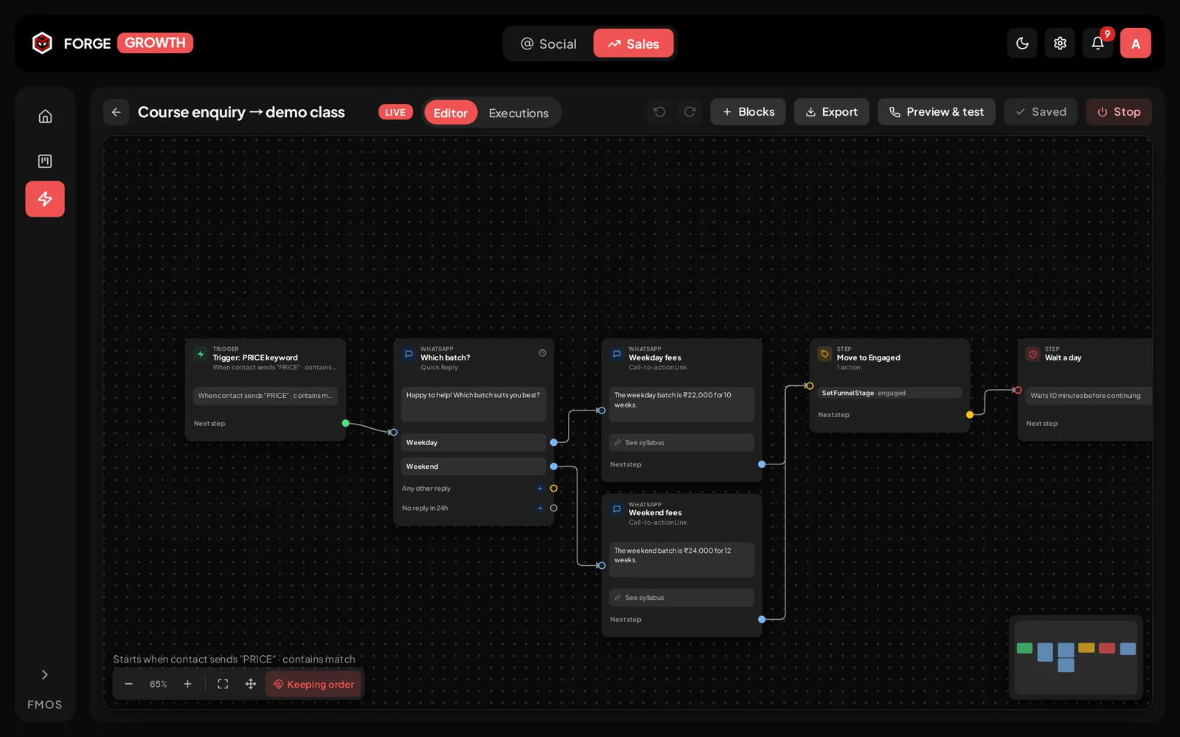Click the minimap overview
Screen dimensions: 1180x737
click(1075, 657)
